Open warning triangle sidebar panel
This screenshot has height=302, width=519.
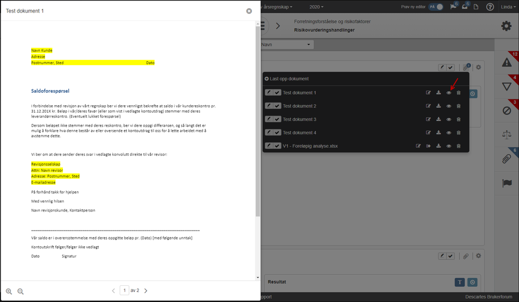[x=507, y=62]
